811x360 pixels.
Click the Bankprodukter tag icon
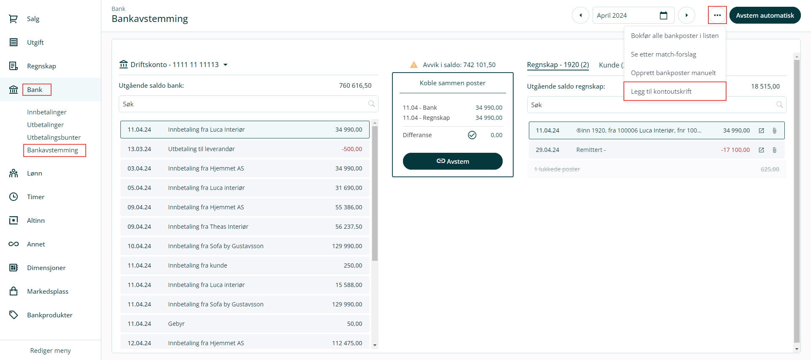coord(14,315)
